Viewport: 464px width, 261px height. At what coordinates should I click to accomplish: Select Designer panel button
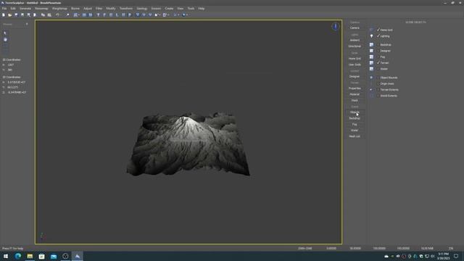click(x=355, y=77)
